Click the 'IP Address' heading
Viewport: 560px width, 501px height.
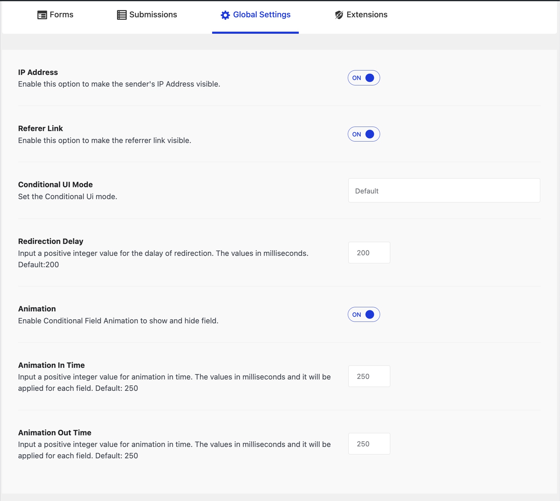click(x=38, y=72)
